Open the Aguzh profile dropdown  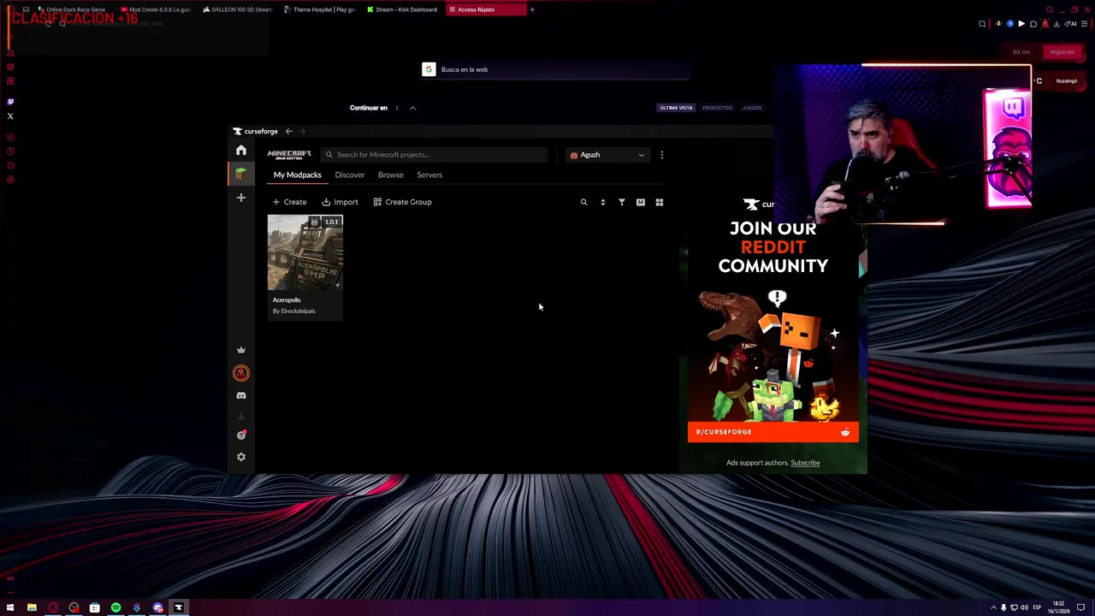[607, 155]
